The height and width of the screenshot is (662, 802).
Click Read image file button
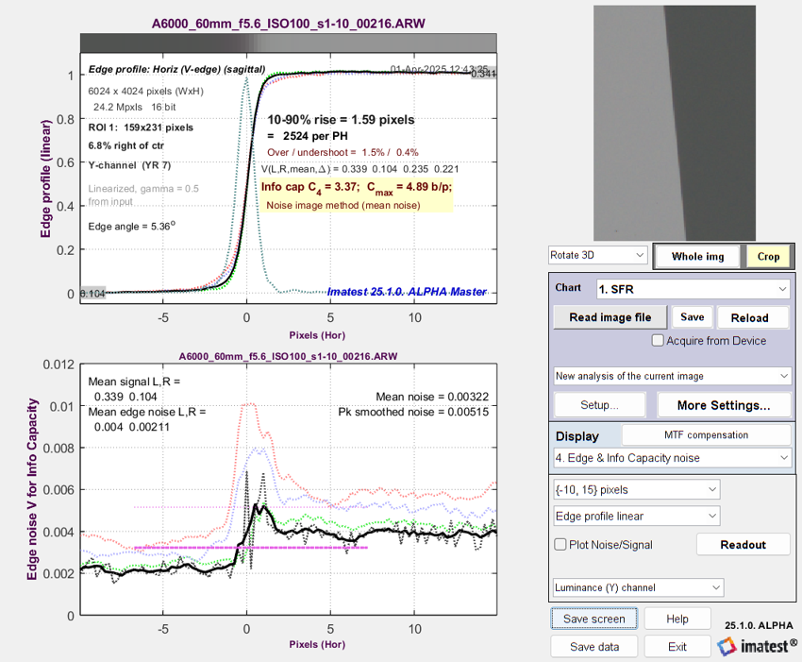(610, 317)
